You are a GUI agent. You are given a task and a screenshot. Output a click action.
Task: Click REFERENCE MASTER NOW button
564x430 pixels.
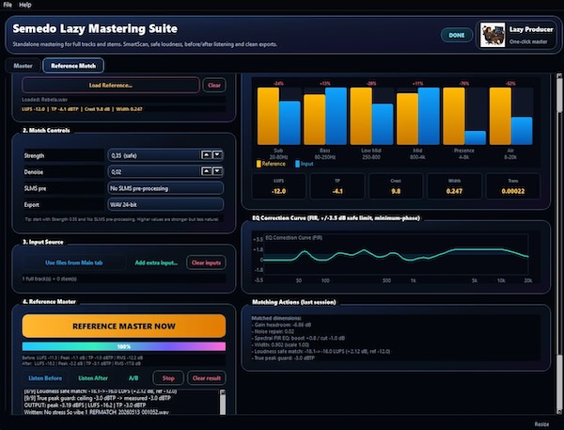tap(124, 326)
